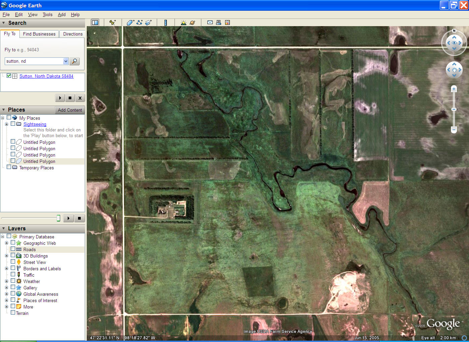Stop the search results tour
Viewport: 469px width, 342px height.
(70, 98)
